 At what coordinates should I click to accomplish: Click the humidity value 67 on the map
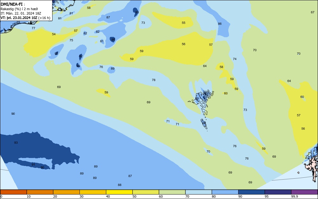pos(313,12)
